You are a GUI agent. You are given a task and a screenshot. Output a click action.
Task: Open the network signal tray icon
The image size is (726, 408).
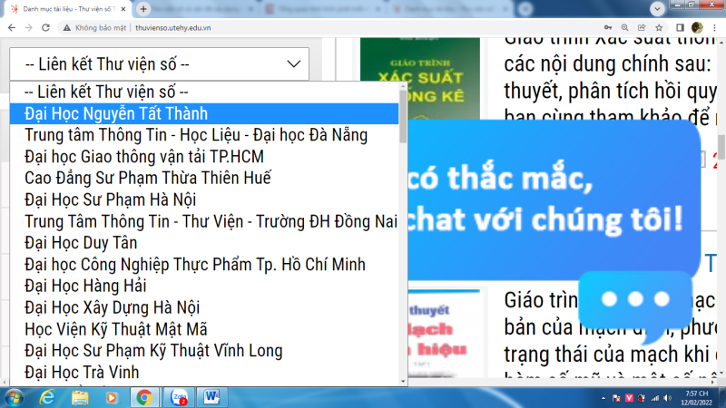coord(654,398)
